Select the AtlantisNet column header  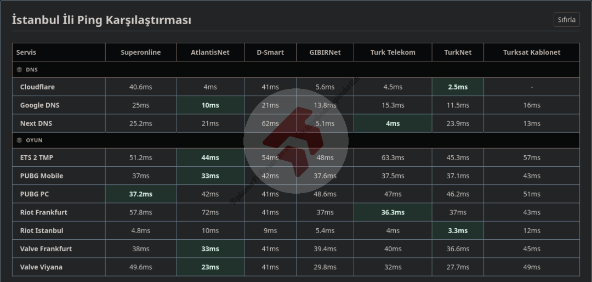pyautogui.click(x=210, y=52)
